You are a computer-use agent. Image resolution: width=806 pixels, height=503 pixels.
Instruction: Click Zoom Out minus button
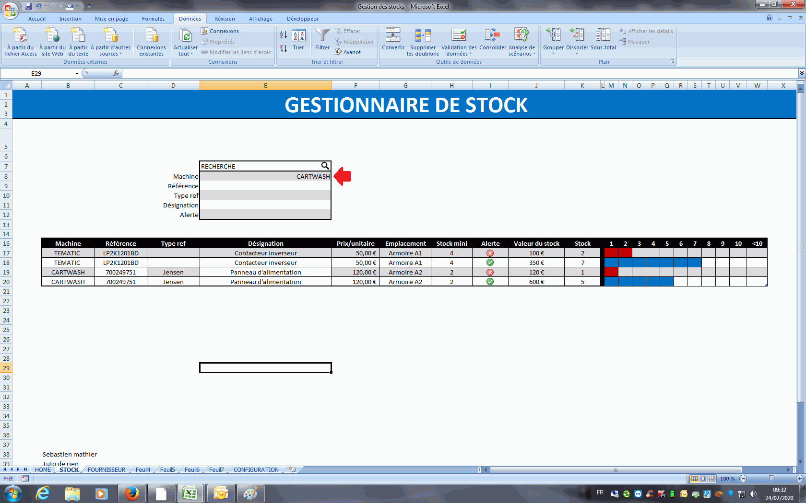pyautogui.click(x=743, y=479)
